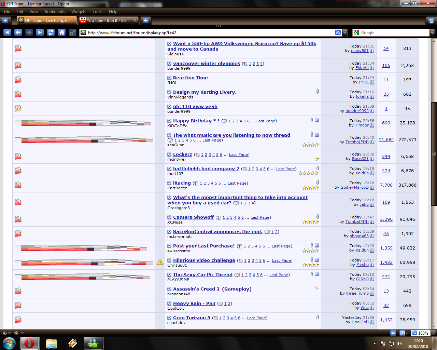The image size is (437, 350).
Task: Click last-post arrow beside piggy501
Action: click(x=372, y=51)
